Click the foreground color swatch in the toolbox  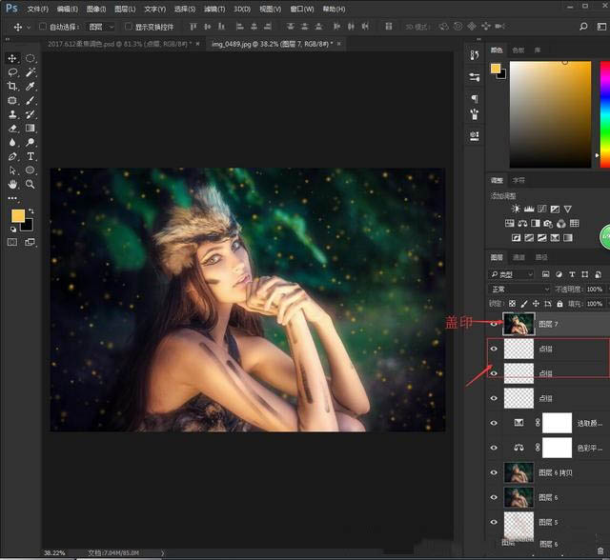click(x=18, y=217)
